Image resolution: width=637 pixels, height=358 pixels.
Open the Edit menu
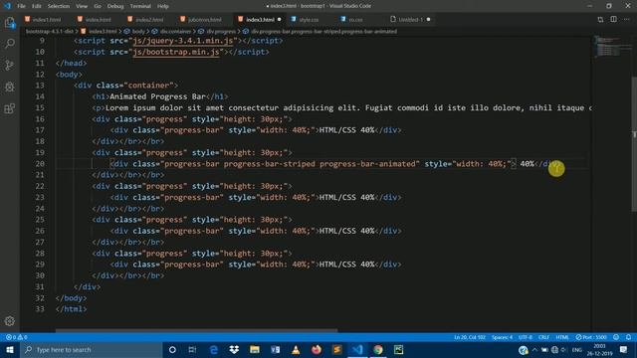pyautogui.click(x=37, y=6)
